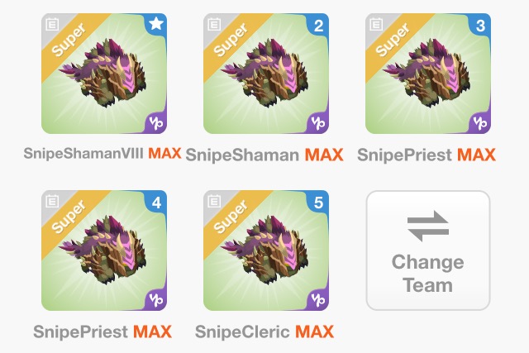The image size is (529, 353).
Task: Select the second slot SnipeShaman monster card
Action: pyautogui.click(x=266, y=74)
